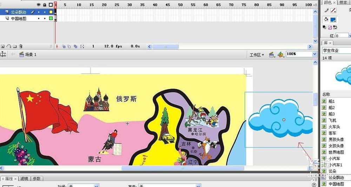
Task: Select the stroke color pencil icon
Action: (326, 10)
